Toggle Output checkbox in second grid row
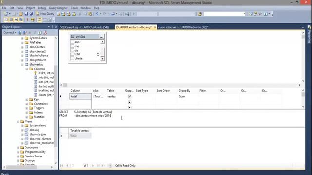 tap(130, 102)
